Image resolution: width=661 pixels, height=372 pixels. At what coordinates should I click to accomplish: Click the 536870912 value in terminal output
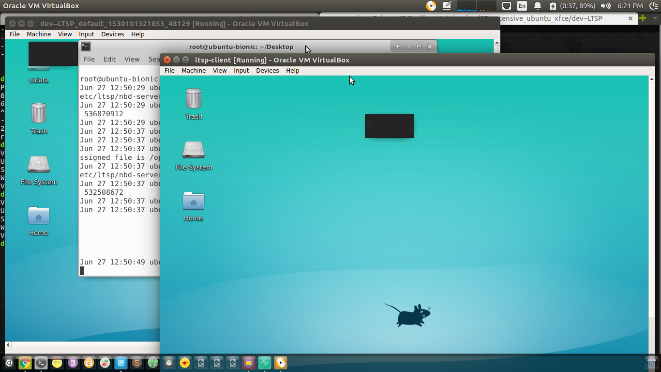pyautogui.click(x=104, y=114)
